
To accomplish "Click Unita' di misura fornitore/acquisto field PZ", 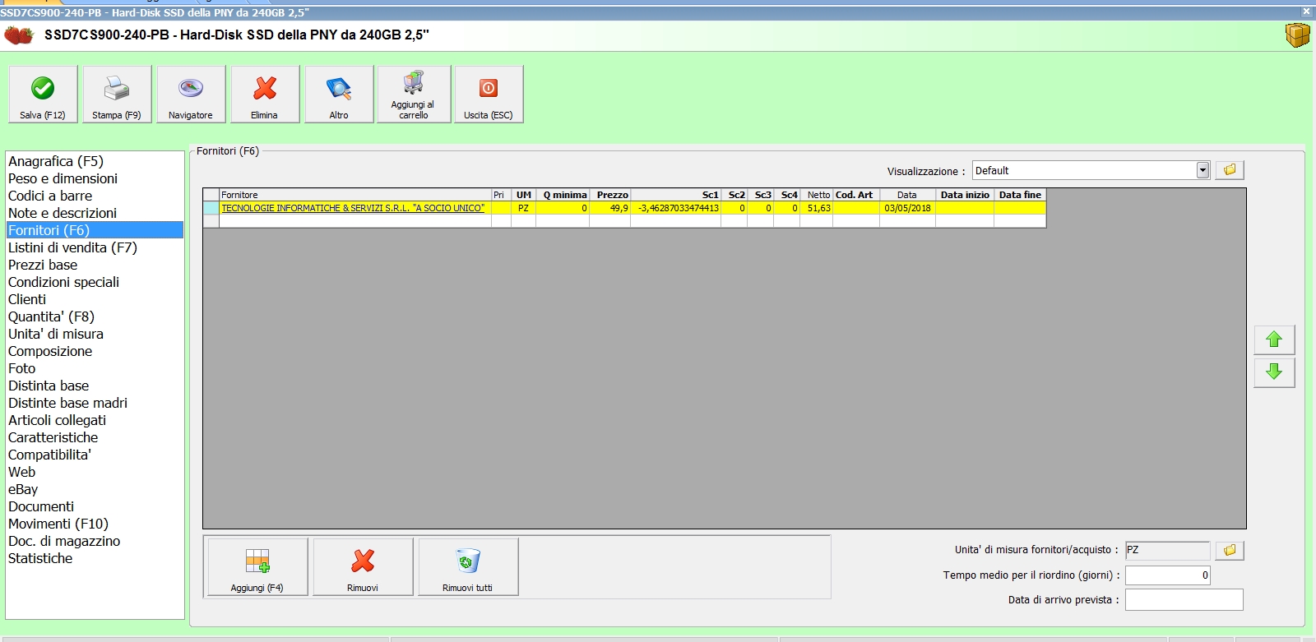I will point(1167,550).
